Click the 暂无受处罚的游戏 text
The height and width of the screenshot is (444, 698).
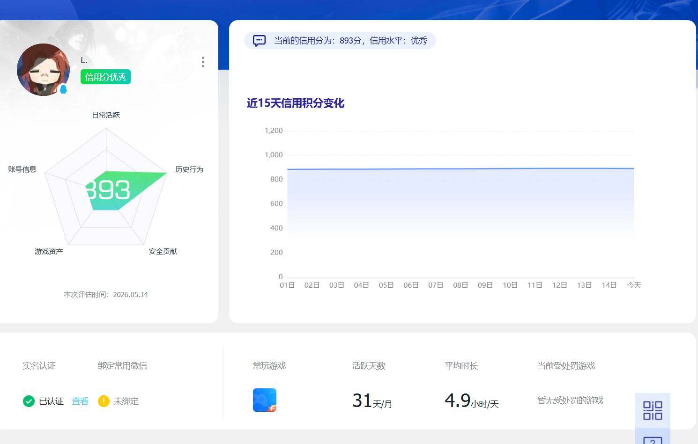click(x=570, y=400)
